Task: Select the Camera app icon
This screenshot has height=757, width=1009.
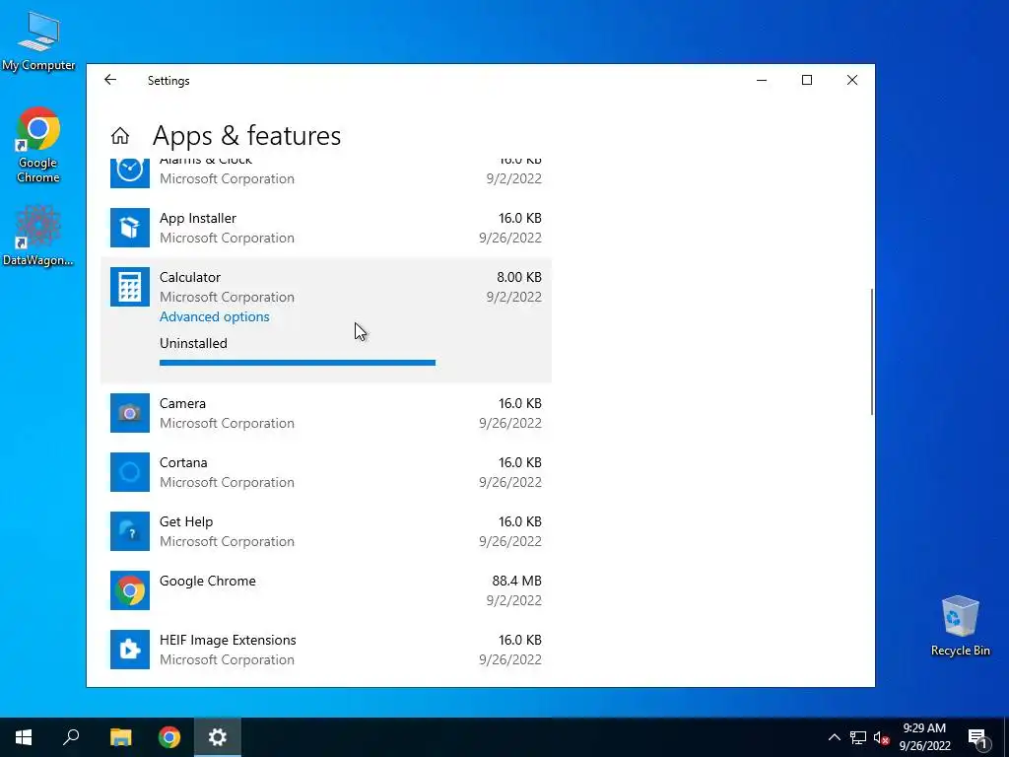Action: [x=130, y=413]
